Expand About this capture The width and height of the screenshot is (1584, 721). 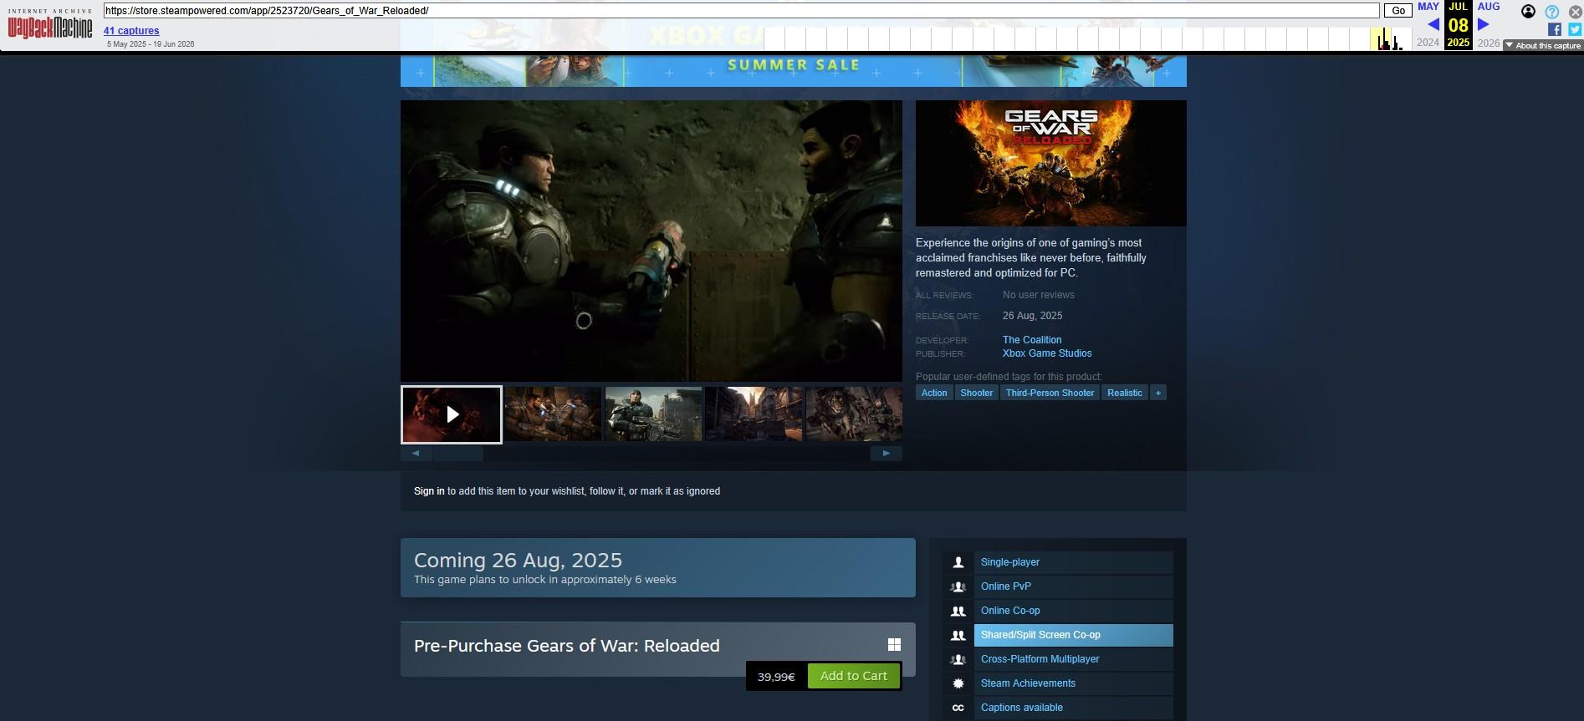pos(1542,46)
